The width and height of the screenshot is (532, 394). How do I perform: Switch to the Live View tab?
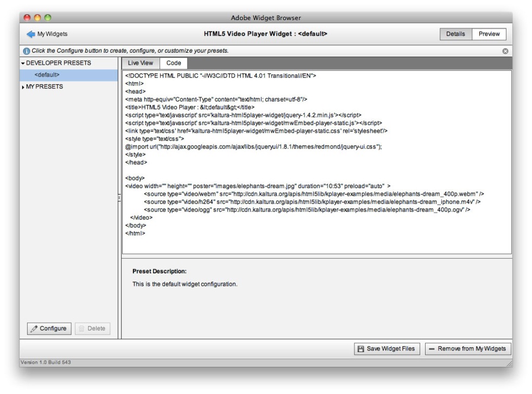click(x=141, y=63)
